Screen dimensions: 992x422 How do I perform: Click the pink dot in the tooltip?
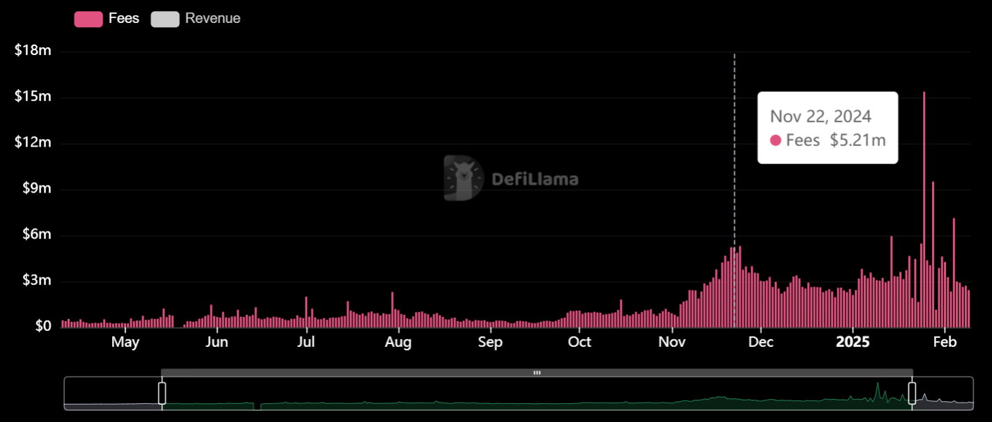pos(776,140)
